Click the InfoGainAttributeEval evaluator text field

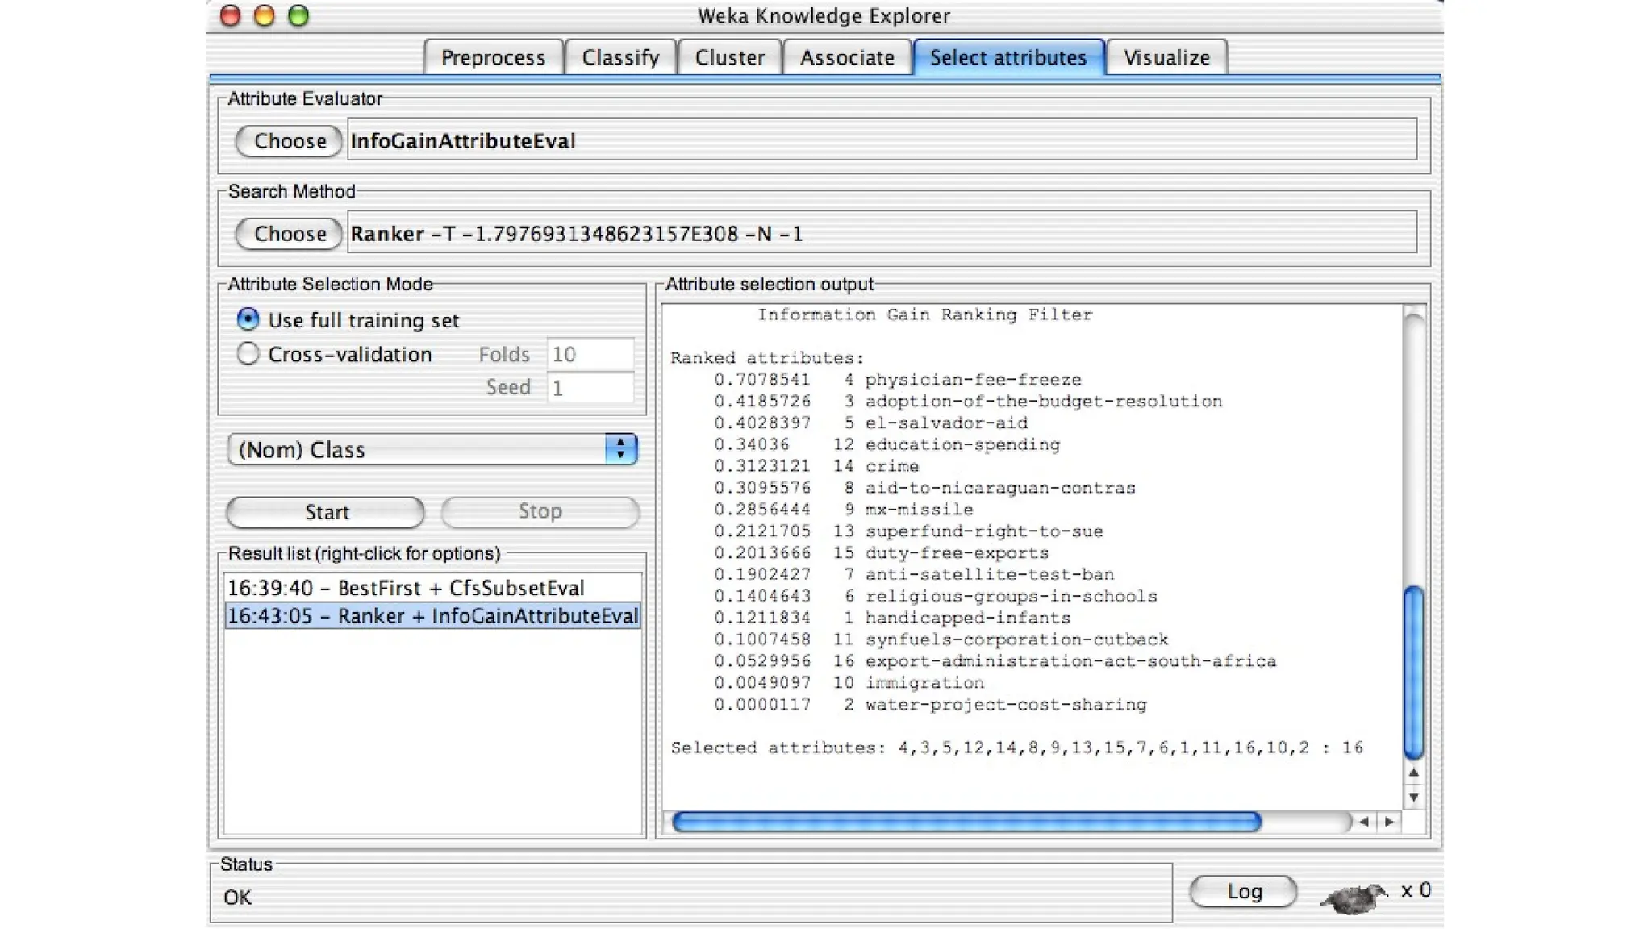tap(881, 141)
